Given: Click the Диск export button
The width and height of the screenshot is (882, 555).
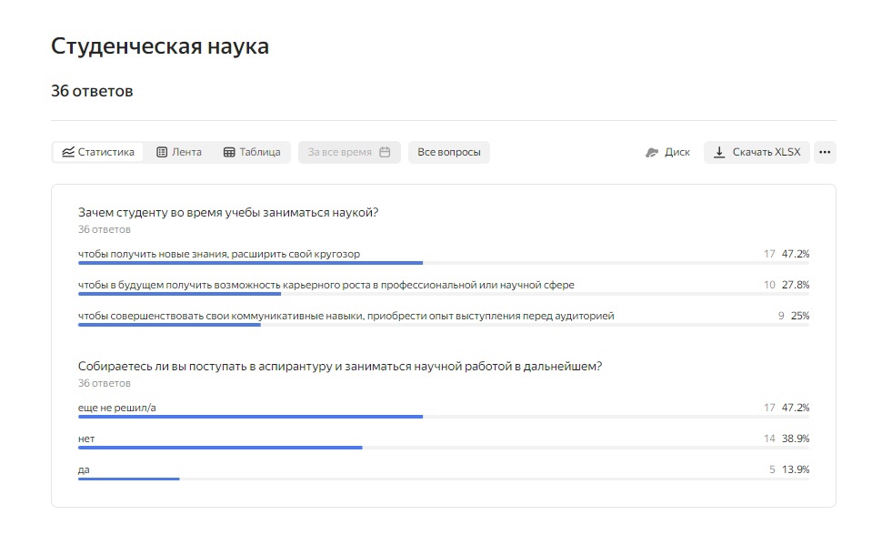Looking at the screenshot, I should click(667, 152).
